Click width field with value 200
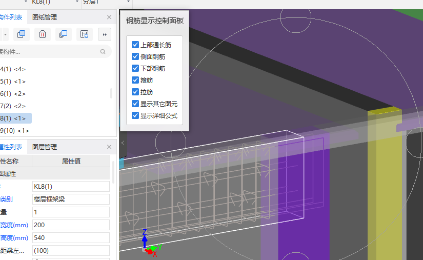This screenshot has width=423, height=260. [x=71, y=225]
